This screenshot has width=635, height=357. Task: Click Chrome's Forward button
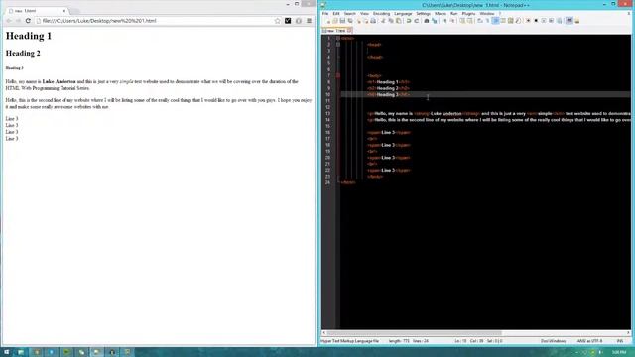click(18, 21)
